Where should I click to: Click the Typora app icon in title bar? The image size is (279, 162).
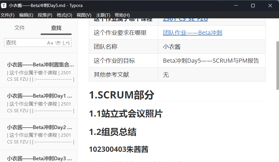(4, 6)
